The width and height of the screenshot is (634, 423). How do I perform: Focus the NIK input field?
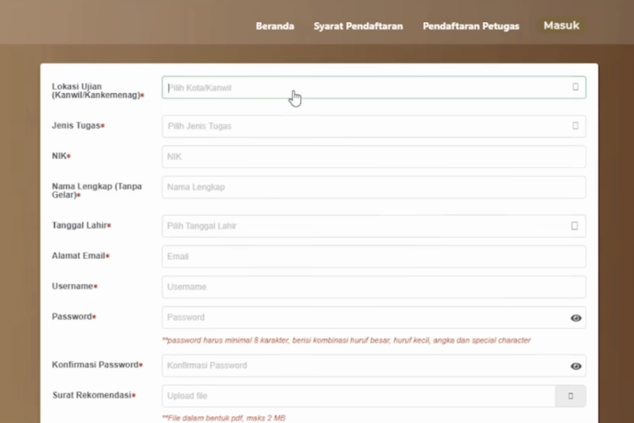pyautogui.click(x=374, y=157)
